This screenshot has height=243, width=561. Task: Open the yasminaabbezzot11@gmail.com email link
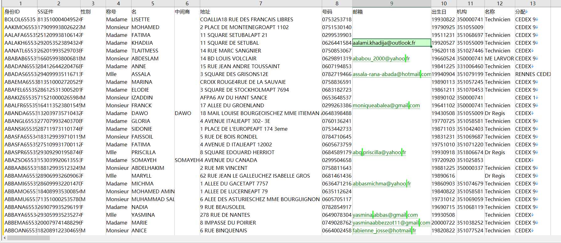pos(391,223)
